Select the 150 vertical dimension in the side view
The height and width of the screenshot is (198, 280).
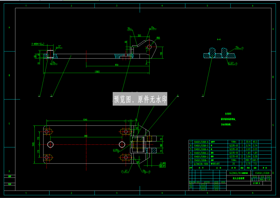coord(161,54)
